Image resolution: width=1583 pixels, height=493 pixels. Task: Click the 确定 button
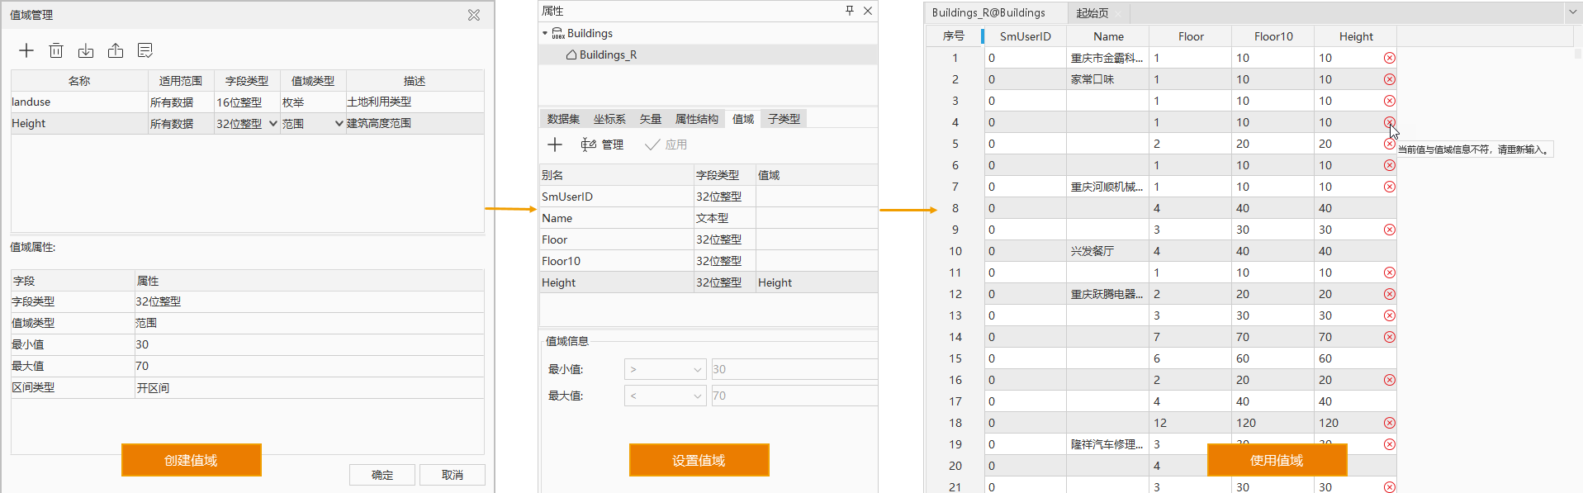coord(382,475)
